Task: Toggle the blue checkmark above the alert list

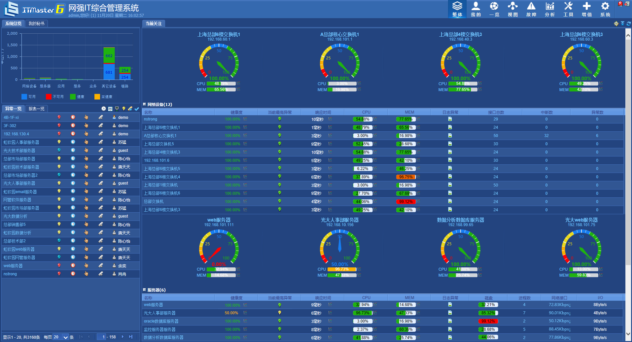Action: click(137, 109)
